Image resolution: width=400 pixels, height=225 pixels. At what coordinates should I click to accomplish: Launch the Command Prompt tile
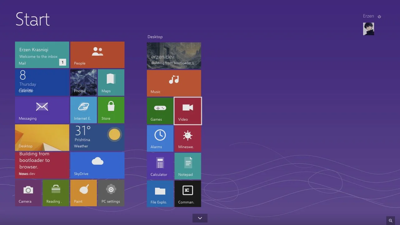pos(188,194)
